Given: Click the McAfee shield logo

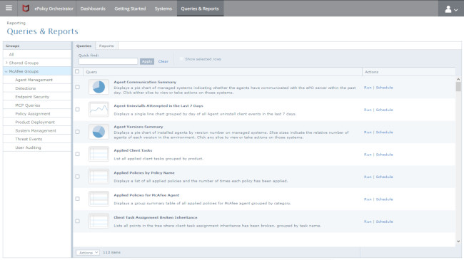Looking at the screenshot, I should pyautogui.click(x=26, y=9).
